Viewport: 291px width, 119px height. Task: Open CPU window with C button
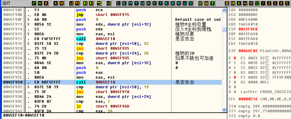tap(154, 3)
